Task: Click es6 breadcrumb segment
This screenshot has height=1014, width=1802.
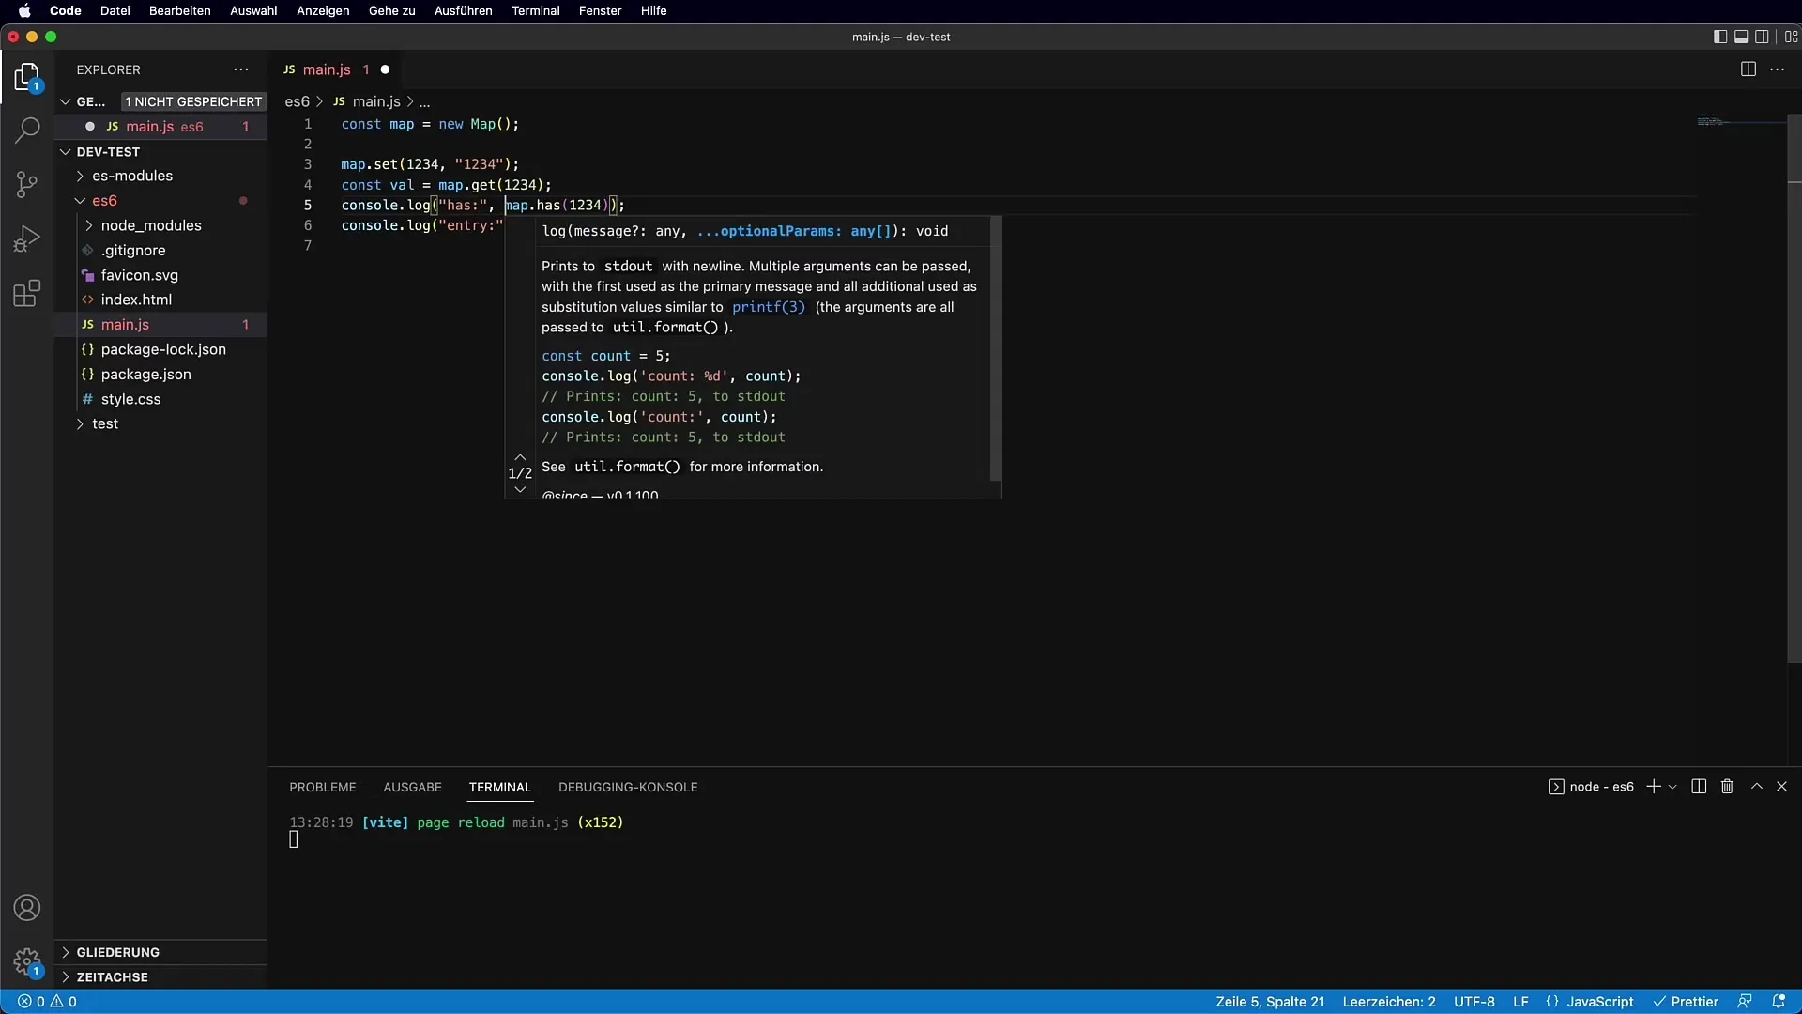Action: (x=297, y=101)
